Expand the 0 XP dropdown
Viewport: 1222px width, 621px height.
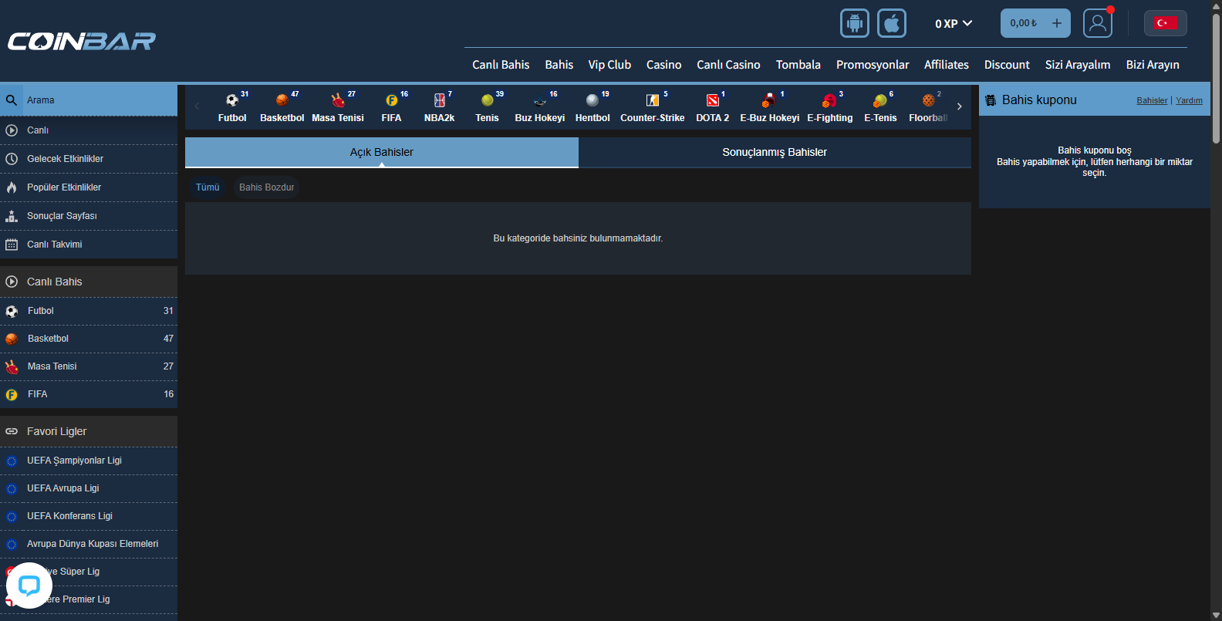pos(954,24)
